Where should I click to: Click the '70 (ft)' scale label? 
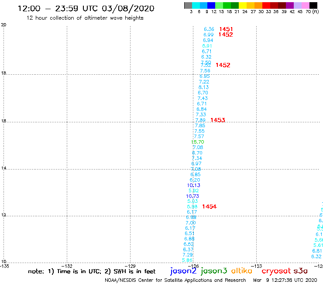[312, 12]
